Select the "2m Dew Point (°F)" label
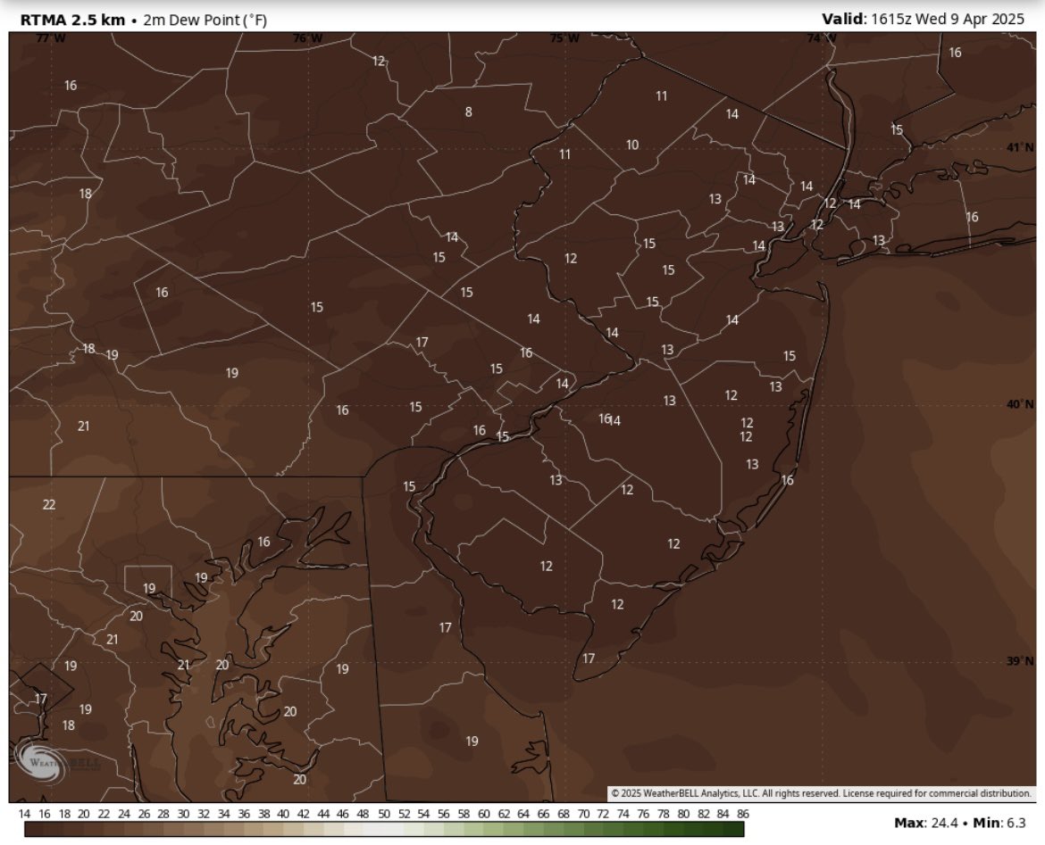The image size is (1045, 845). [x=205, y=20]
